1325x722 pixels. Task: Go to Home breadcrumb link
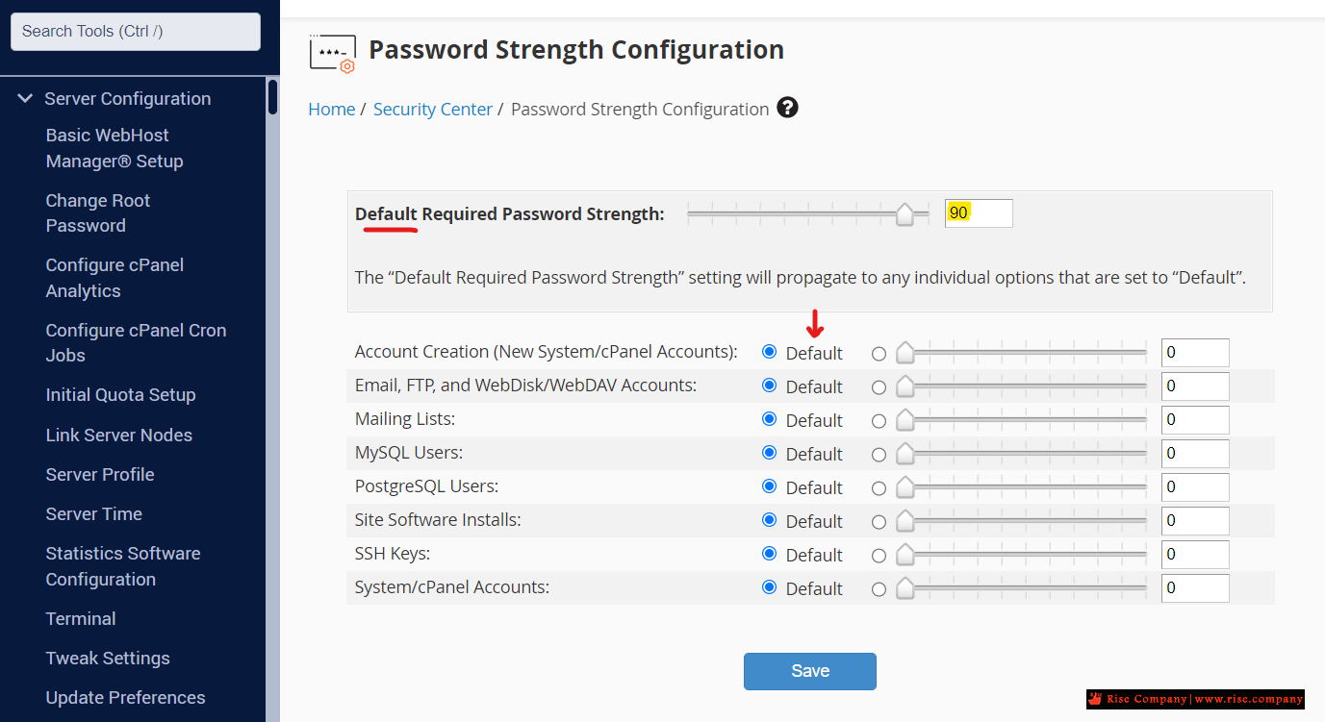(x=332, y=110)
